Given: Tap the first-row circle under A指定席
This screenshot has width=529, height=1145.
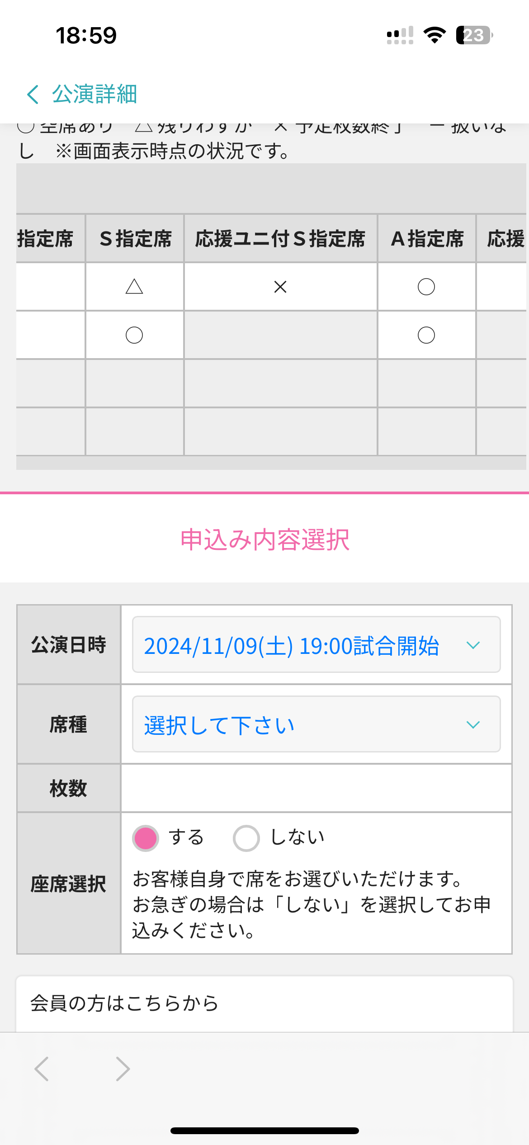Looking at the screenshot, I should 426,287.
